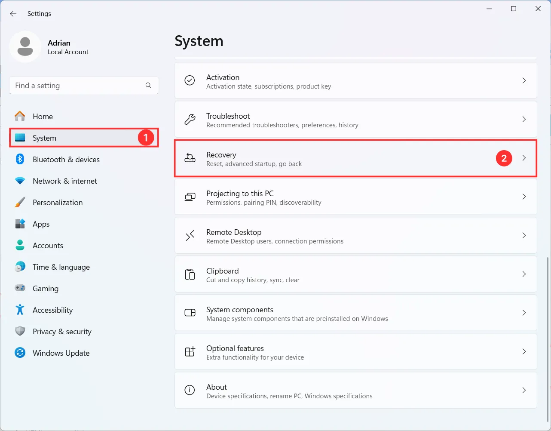Expand Optional features chevron arrow
This screenshot has width=551, height=431.
tap(524, 351)
